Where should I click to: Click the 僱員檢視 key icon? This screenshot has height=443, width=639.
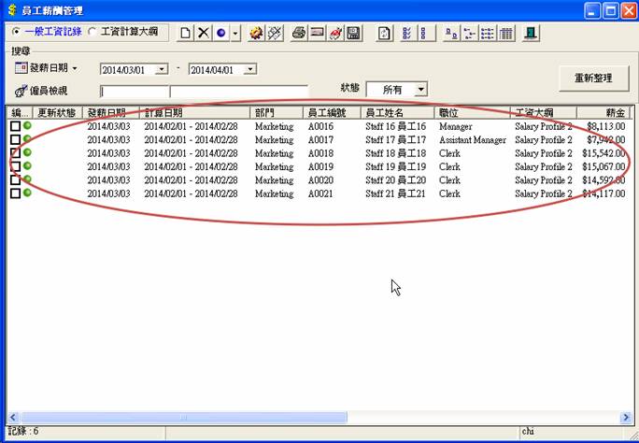pos(21,91)
